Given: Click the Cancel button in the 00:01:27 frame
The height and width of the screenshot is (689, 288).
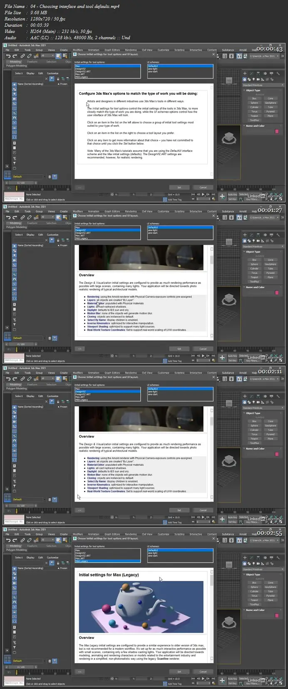Looking at the screenshot, I should pos(203,349).
